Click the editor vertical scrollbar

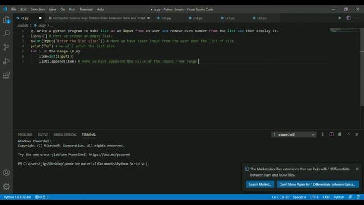click(362, 67)
